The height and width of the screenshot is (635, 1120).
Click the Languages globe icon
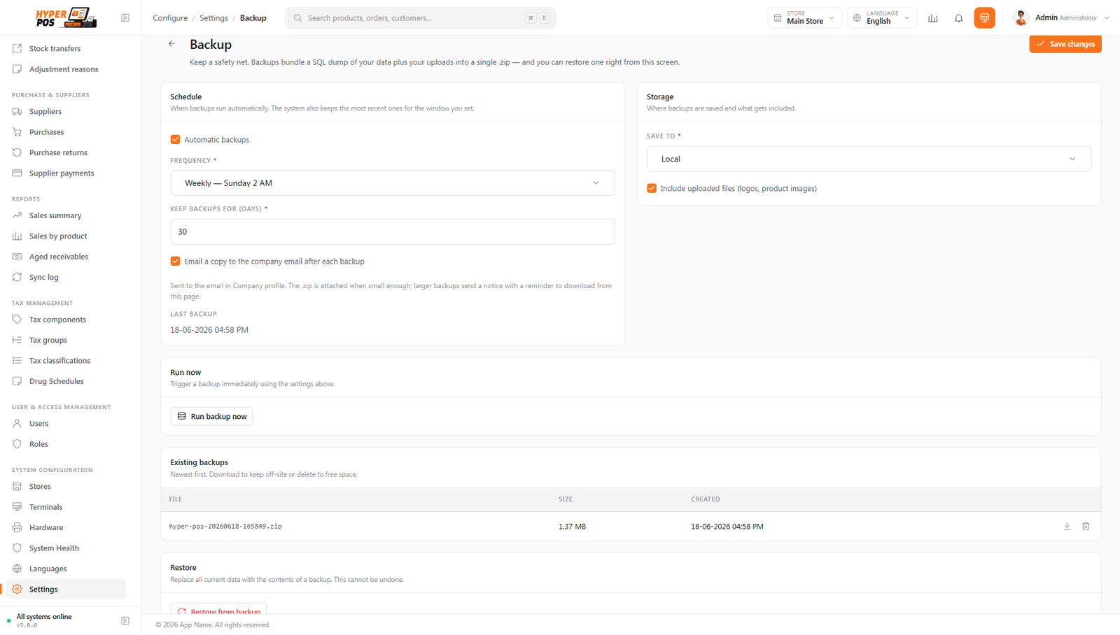[17, 569]
